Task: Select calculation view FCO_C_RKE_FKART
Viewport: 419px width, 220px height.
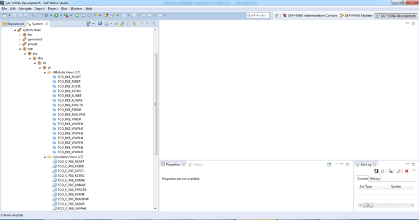Action: pyautogui.click(x=71, y=162)
